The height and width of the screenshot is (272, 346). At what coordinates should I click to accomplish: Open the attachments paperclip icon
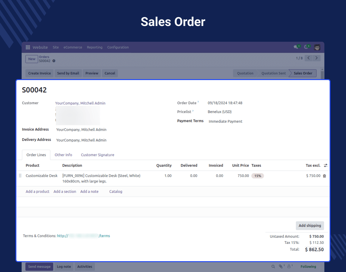[x=281, y=266]
